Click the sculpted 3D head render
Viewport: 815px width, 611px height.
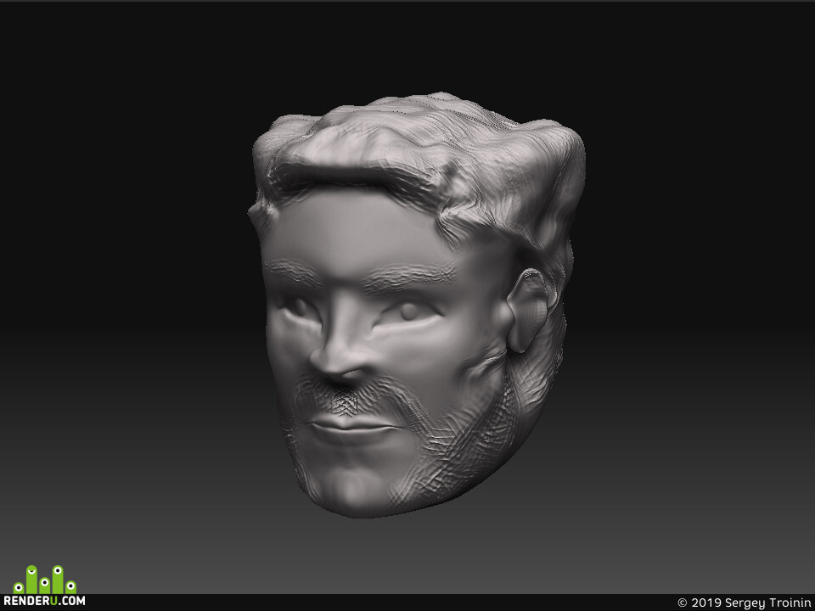click(x=416, y=305)
